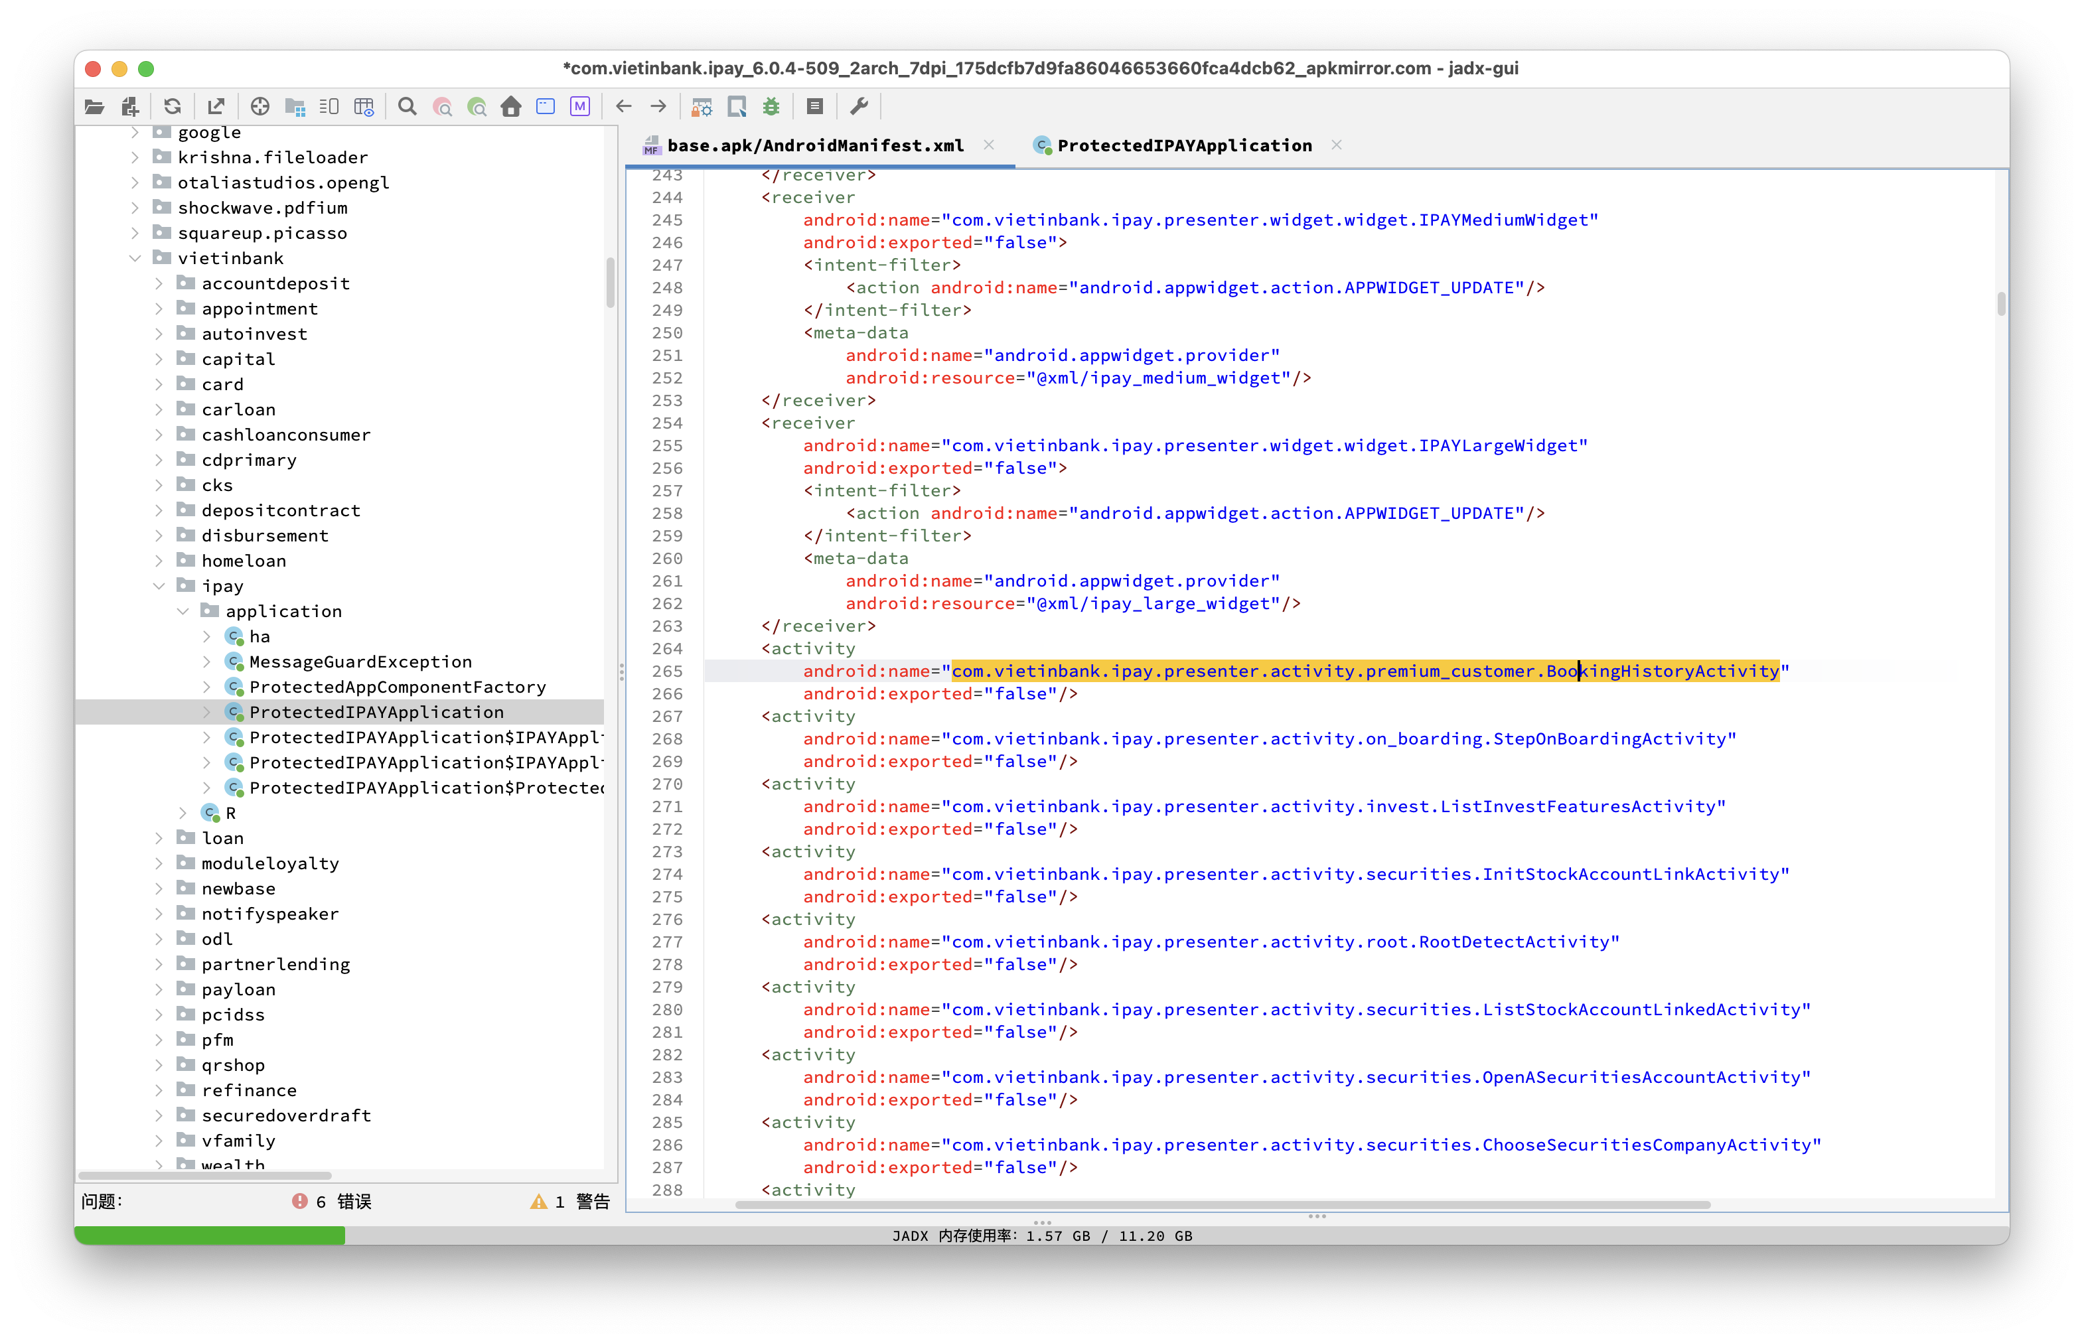Click the 6 错误 errors label

[343, 1201]
